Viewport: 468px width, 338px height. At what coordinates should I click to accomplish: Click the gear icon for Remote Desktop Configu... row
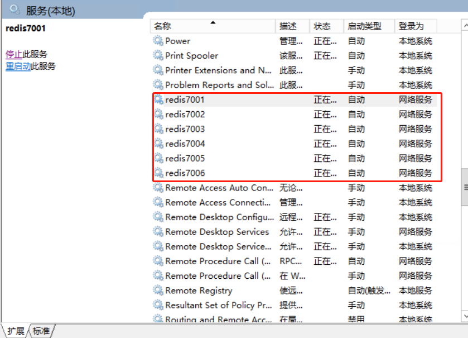pyautogui.click(x=158, y=217)
